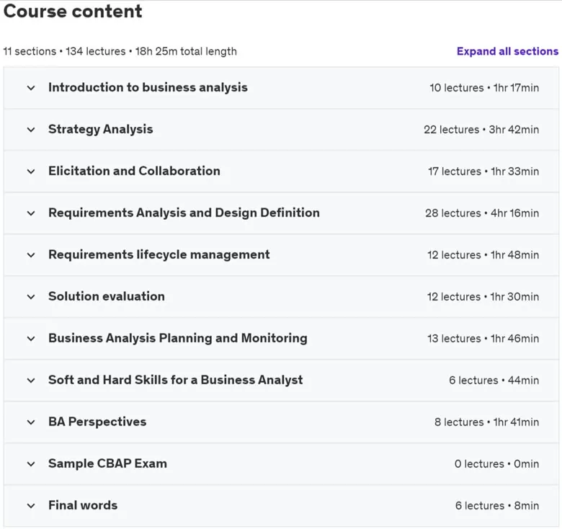Select the Solution evaluation section heading
Image resolution: width=562 pixels, height=529 pixels.
(107, 296)
